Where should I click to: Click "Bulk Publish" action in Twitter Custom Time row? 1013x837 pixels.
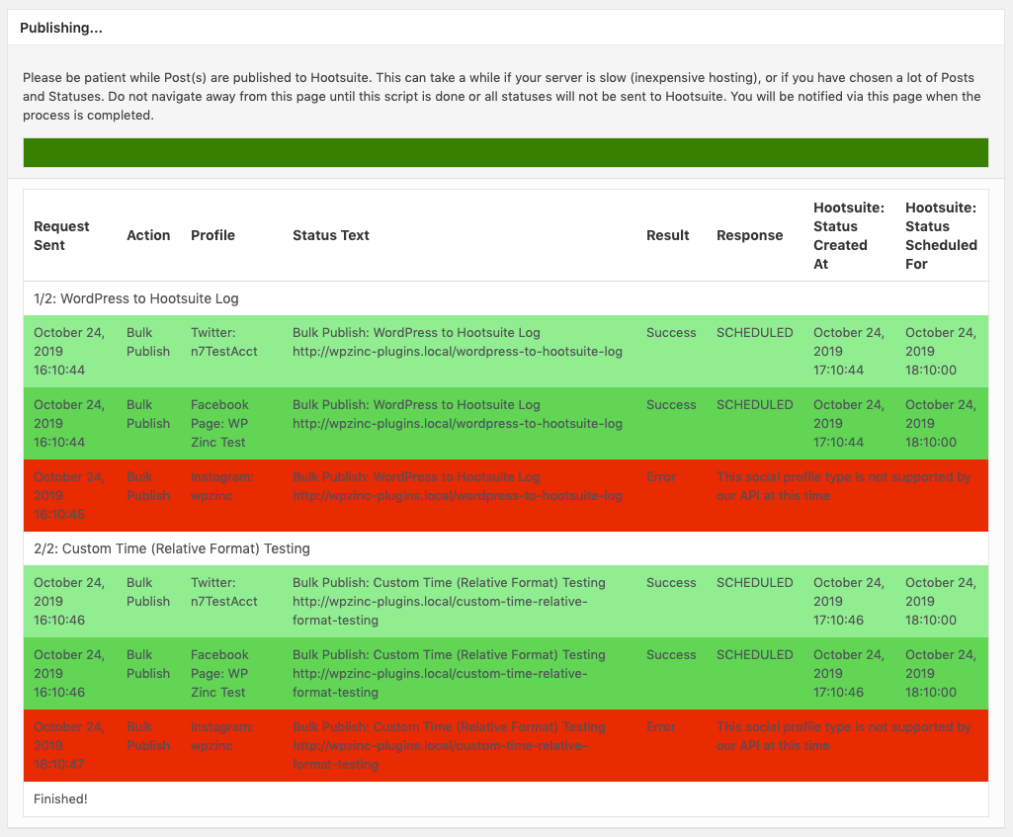coord(148,592)
